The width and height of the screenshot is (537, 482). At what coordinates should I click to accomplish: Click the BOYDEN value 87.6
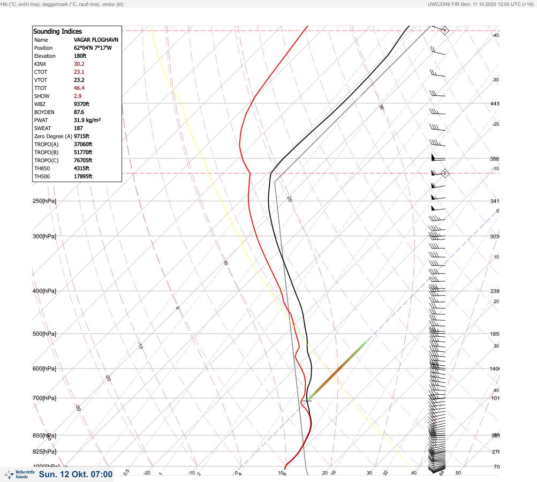79,112
